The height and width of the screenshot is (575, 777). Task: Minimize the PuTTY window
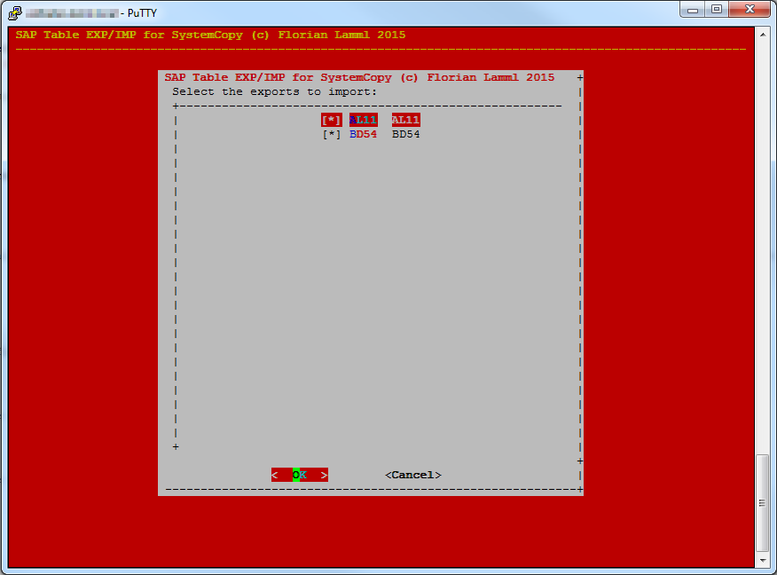pyautogui.click(x=693, y=10)
